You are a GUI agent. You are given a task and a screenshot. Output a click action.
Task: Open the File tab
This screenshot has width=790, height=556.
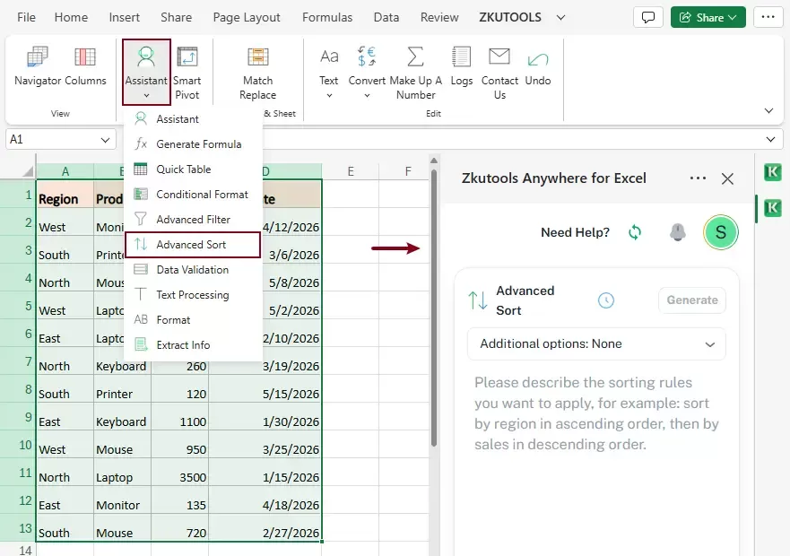pos(26,17)
